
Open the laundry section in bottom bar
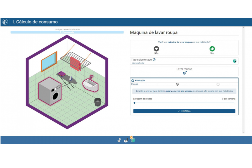coord(133,140)
